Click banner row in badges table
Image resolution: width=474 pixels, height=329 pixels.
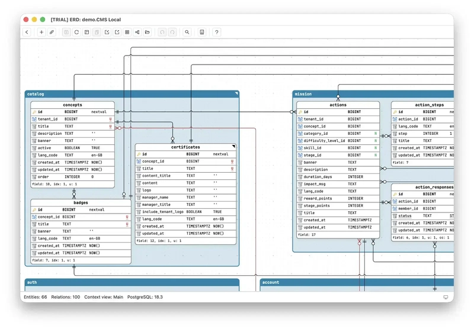pyautogui.click(x=81, y=231)
